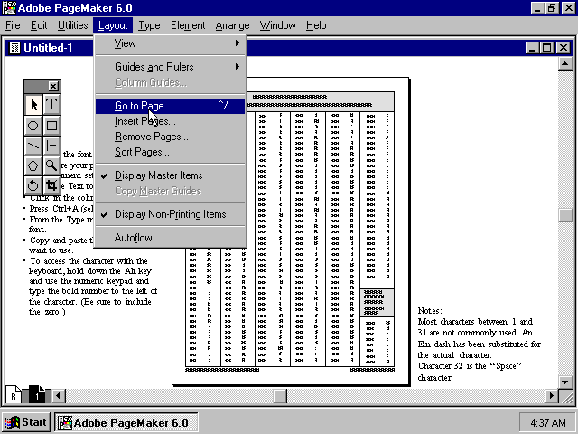
Task: Maximize the Untitled-1 document window
Action: coord(547,48)
